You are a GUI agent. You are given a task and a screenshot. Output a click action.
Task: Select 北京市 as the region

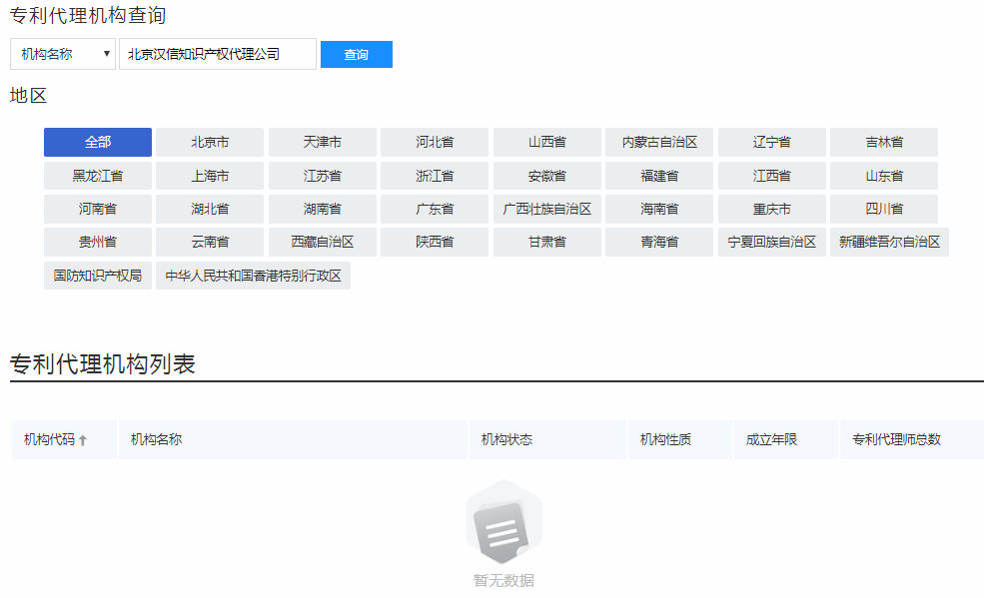coord(209,142)
